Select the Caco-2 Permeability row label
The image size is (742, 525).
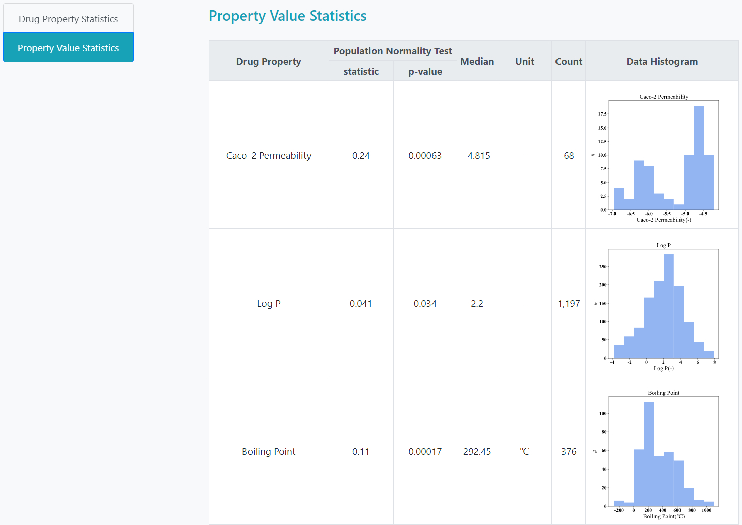(269, 155)
